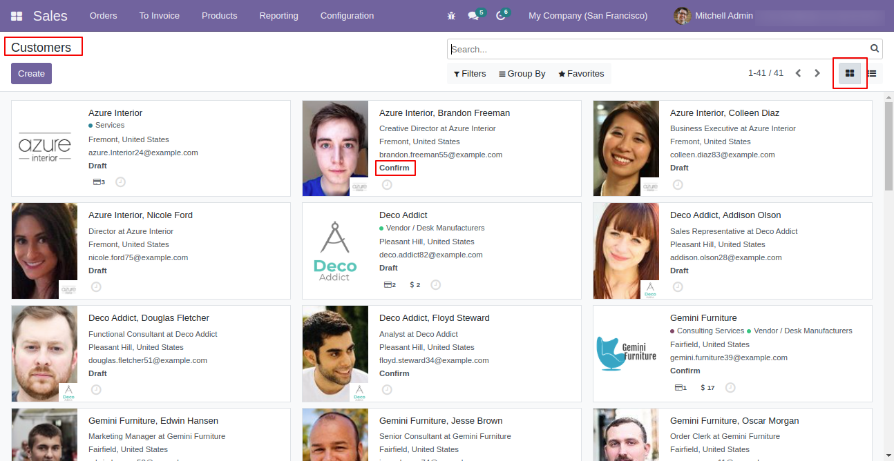Open the Deco Addict logo thumbnail
Image resolution: width=894 pixels, height=461 pixels.
pos(335,251)
